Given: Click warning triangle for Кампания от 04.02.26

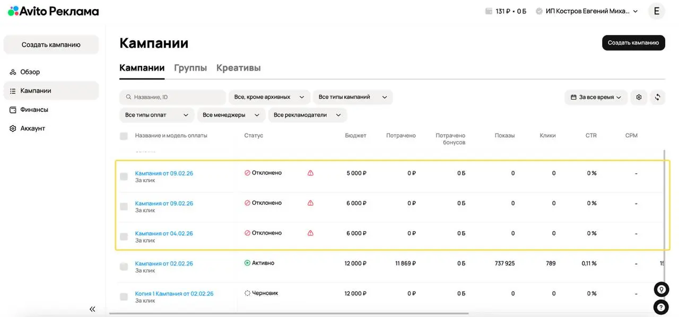Looking at the screenshot, I should pyautogui.click(x=310, y=233).
